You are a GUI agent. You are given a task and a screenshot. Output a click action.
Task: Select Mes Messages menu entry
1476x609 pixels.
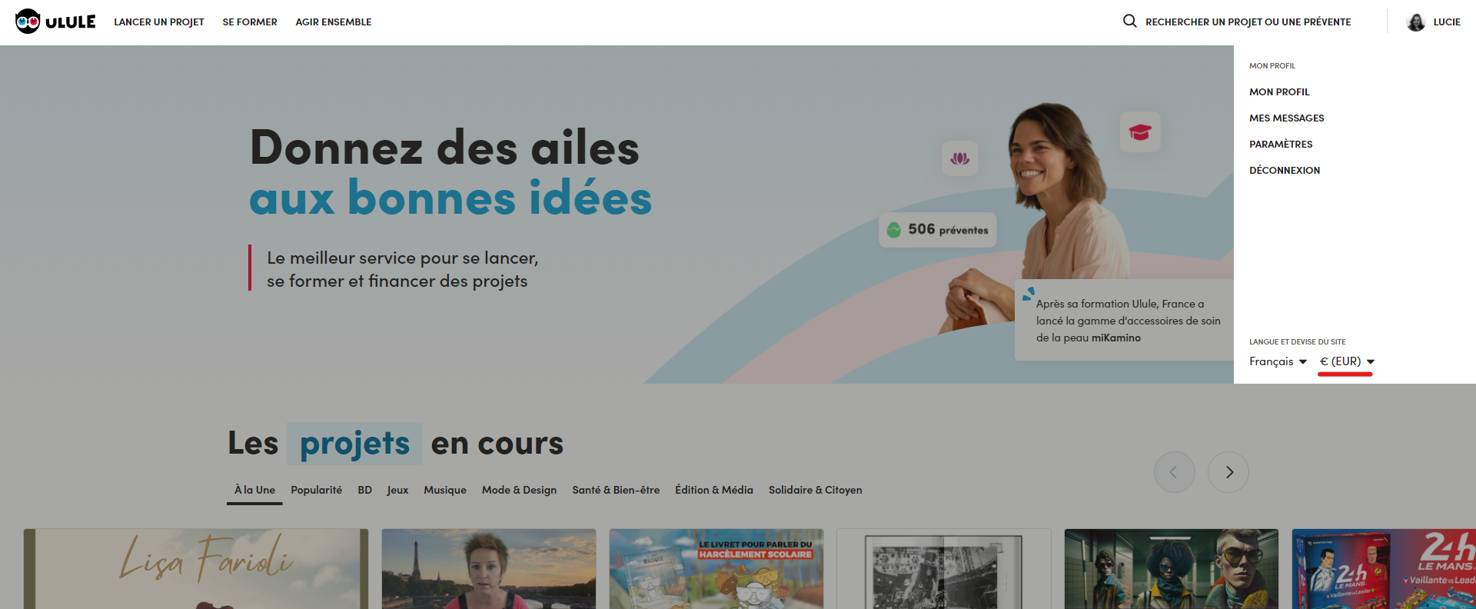[x=1286, y=118]
